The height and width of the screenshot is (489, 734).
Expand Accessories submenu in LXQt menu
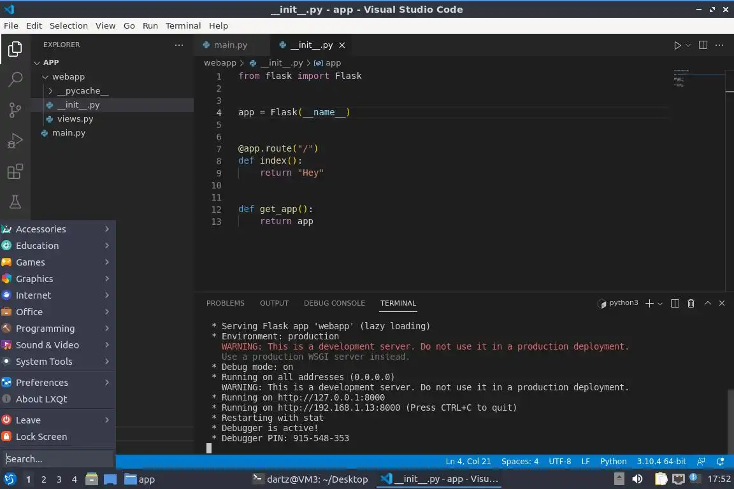pyautogui.click(x=57, y=229)
